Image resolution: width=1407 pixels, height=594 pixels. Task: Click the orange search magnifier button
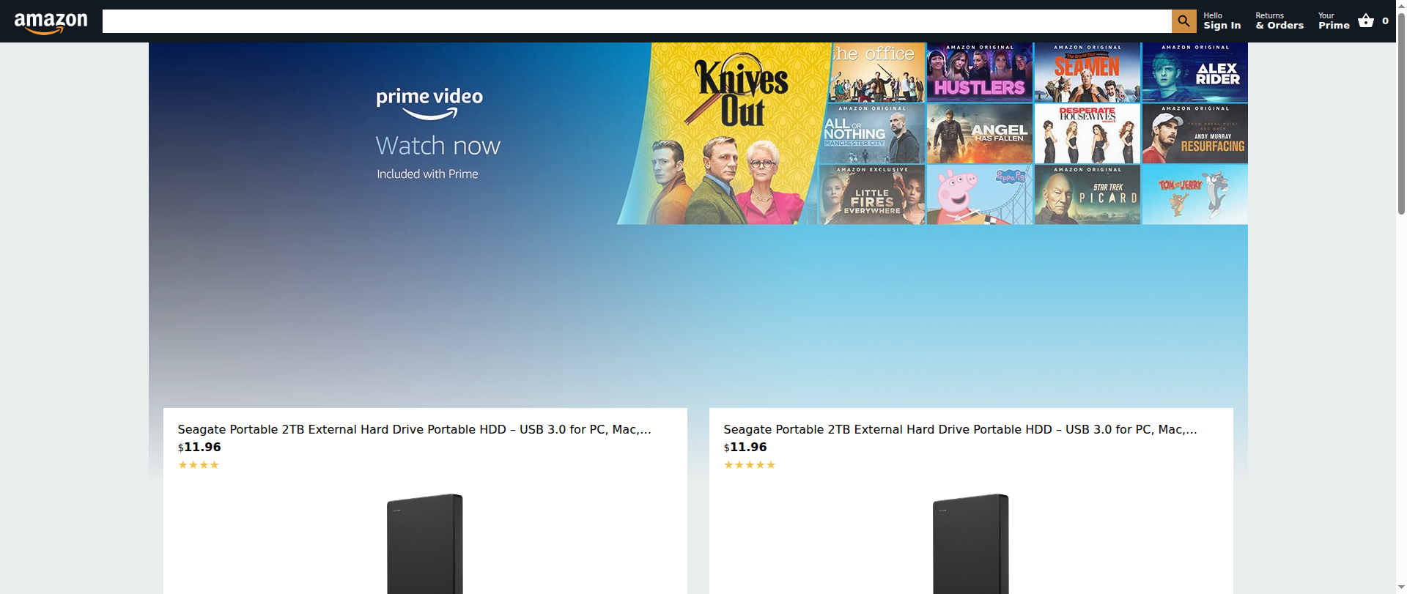[x=1183, y=21]
